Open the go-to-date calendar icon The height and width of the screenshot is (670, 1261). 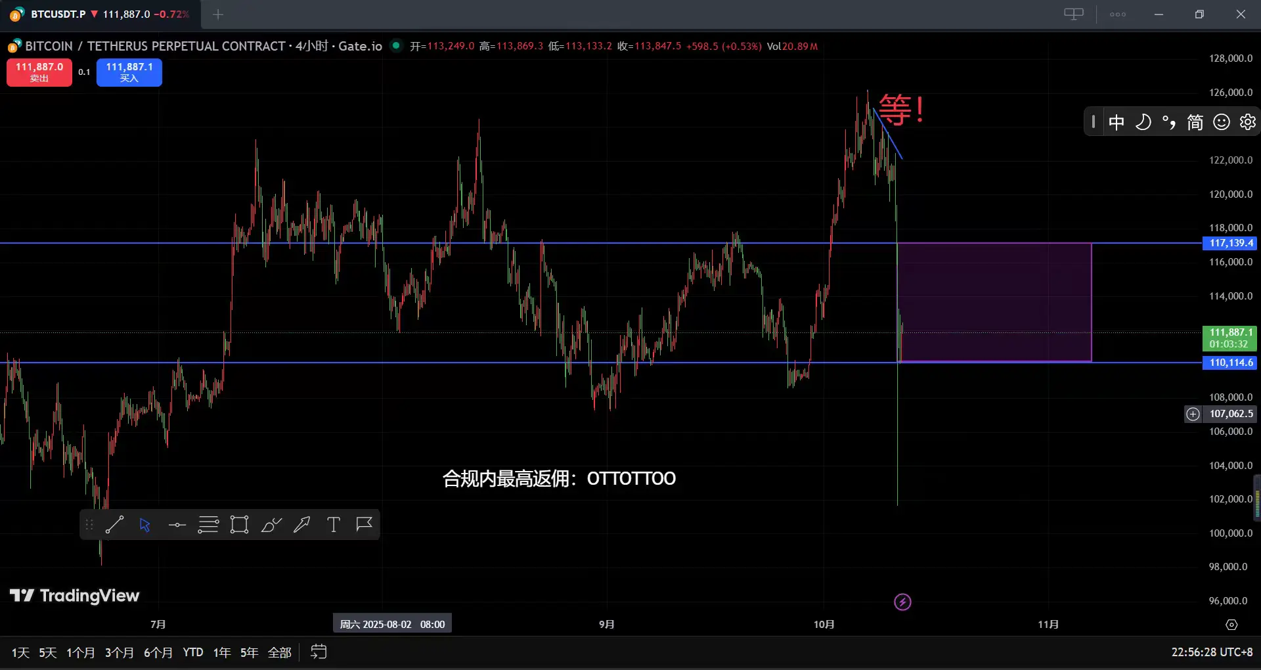[x=319, y=652]
